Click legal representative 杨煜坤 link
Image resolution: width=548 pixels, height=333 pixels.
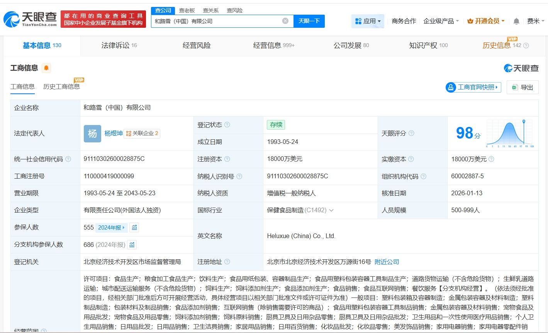click(x=112, y=133)
